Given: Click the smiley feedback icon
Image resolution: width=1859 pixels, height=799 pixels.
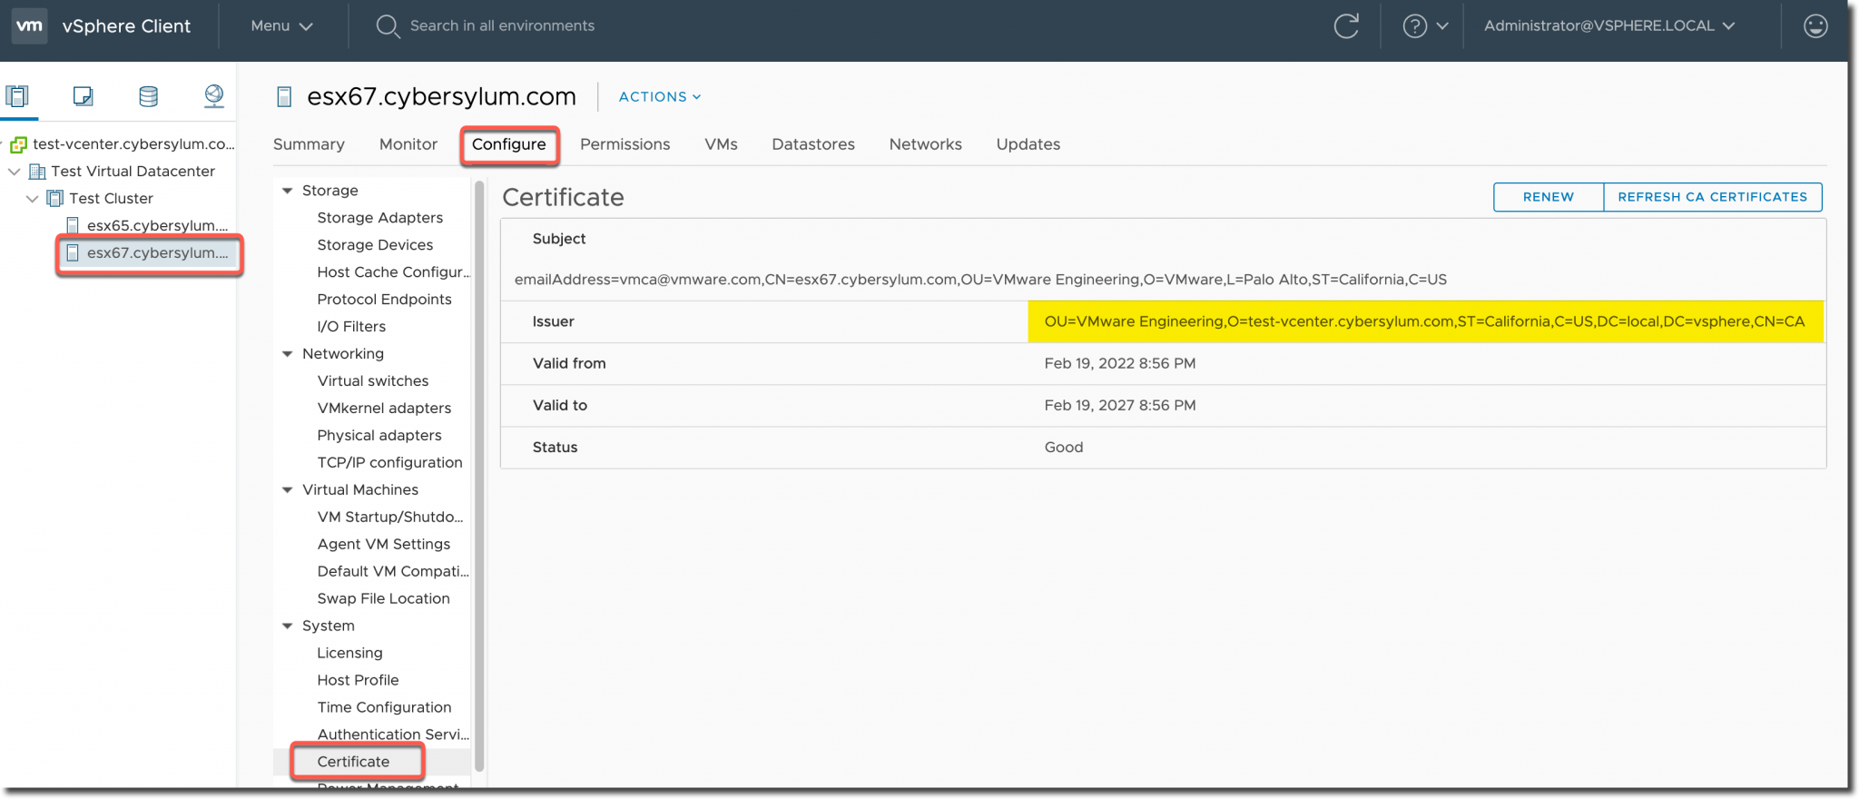Looking at the screenshot, I should (x=1815, y=25).
